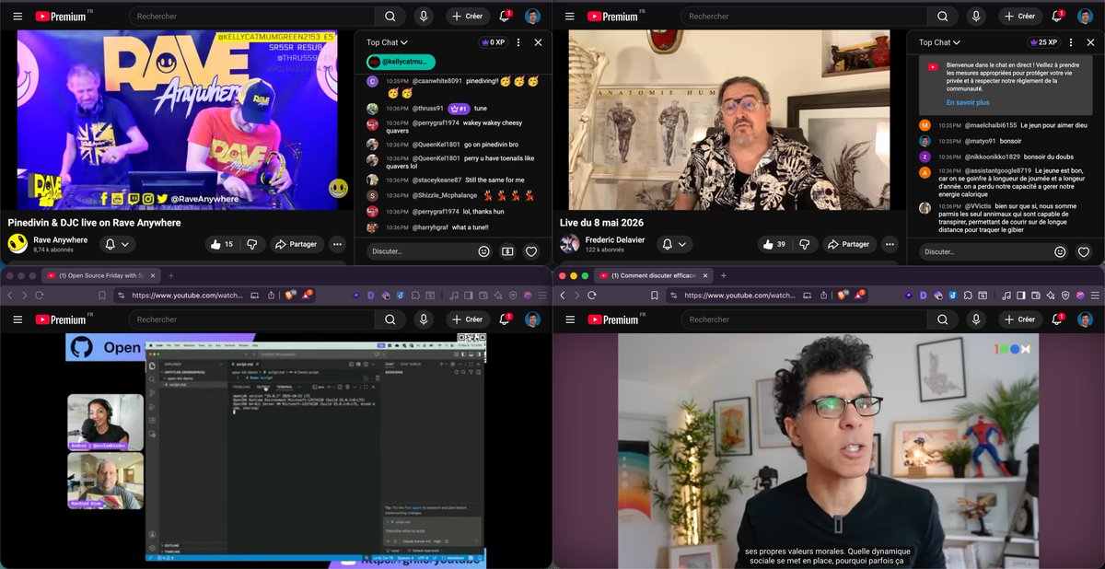Image resolution: width=1105 pixels, height=569 pixels.
Task: Open Brave Wallet icon in Comment discuter window
Action: click(x=1035, y=296)
